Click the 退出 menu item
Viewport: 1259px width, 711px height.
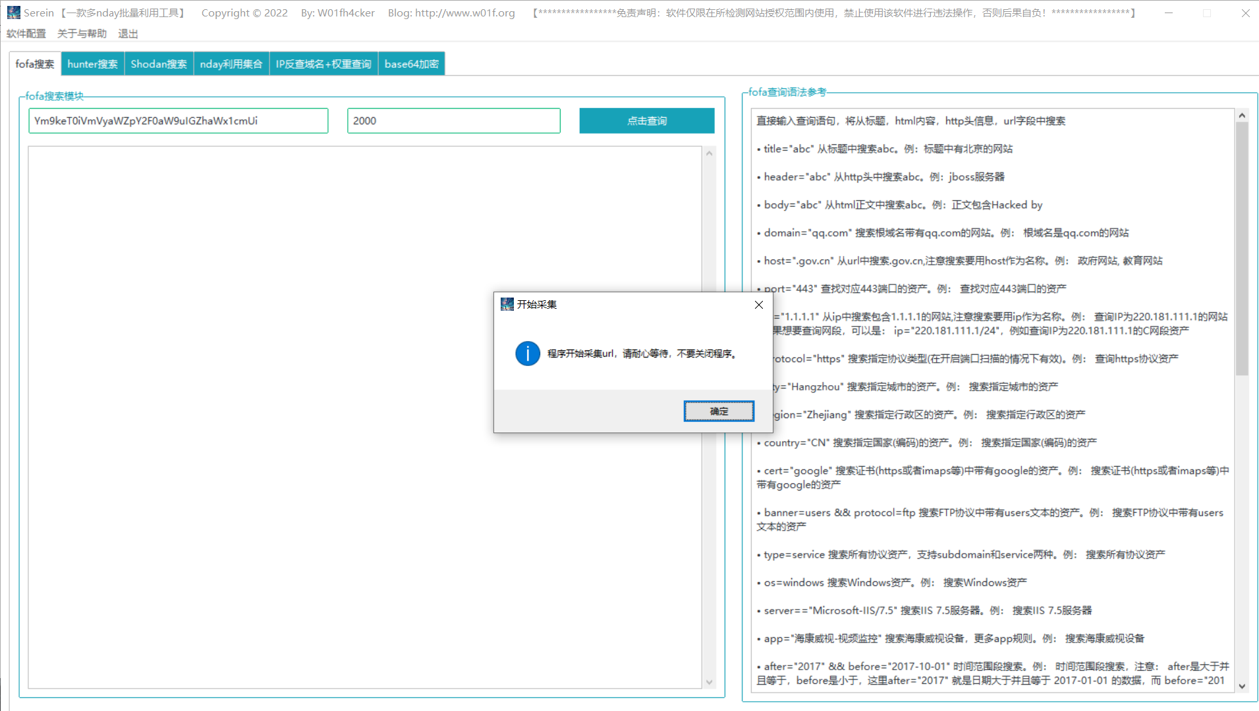pos(128,34)
